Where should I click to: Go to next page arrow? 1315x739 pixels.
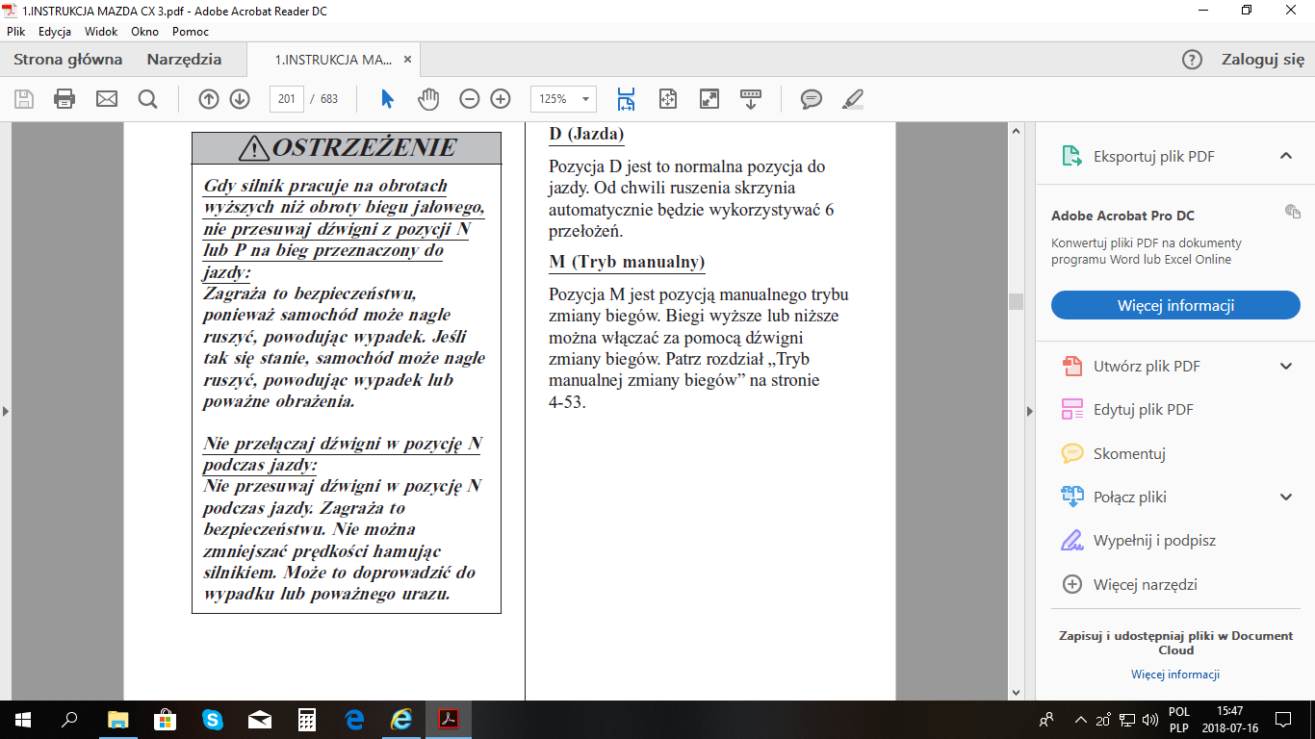[240, 99]
